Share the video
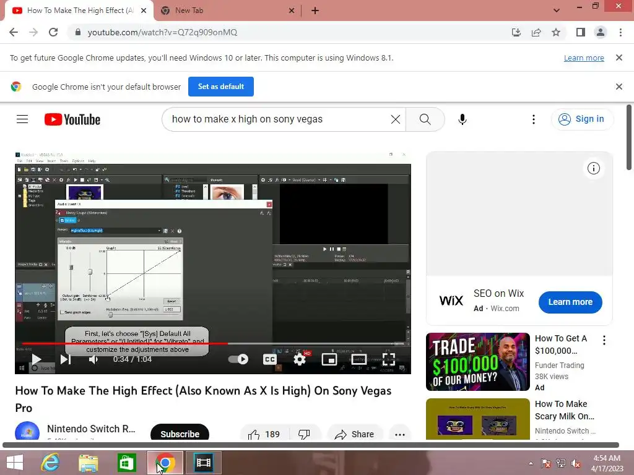The width and height of the screenshot is (634, 475). [x=355, y=434]
